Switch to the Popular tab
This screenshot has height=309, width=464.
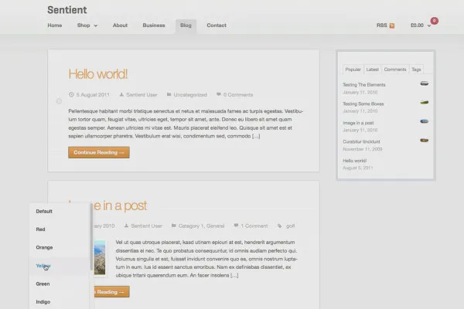coord(353,70)
